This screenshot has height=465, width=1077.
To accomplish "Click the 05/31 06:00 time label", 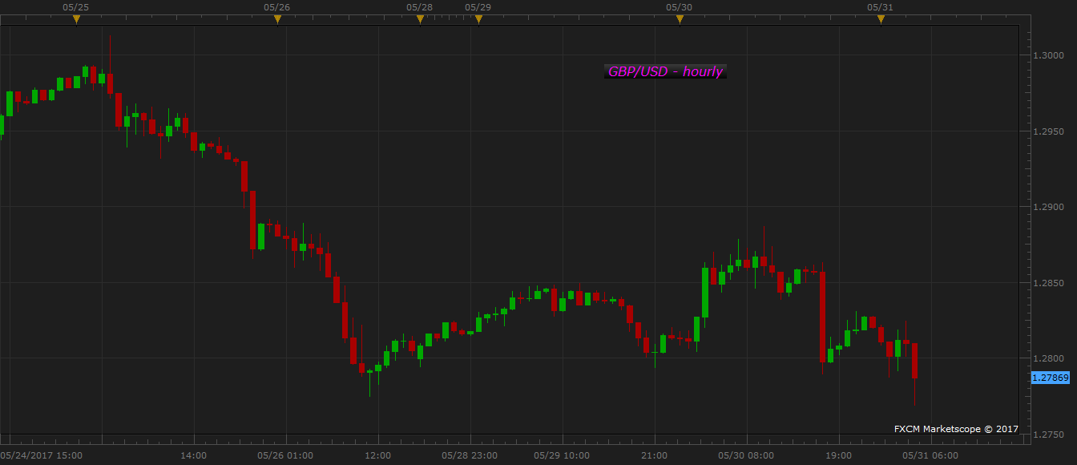I will [x=930, y=455].
